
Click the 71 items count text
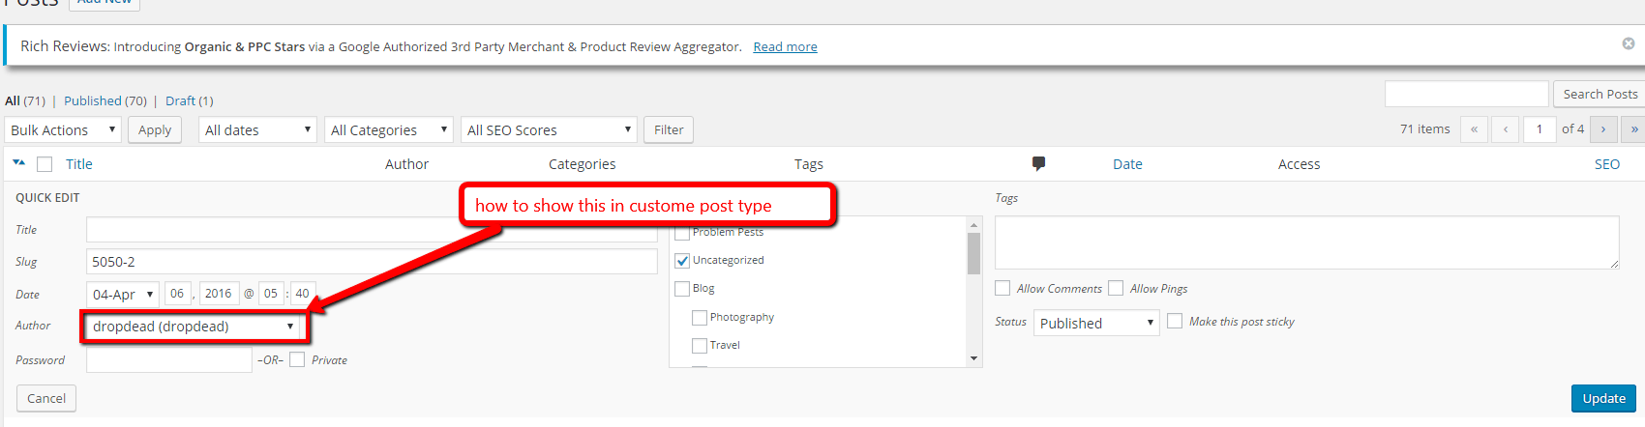(x=1425, y=129)
